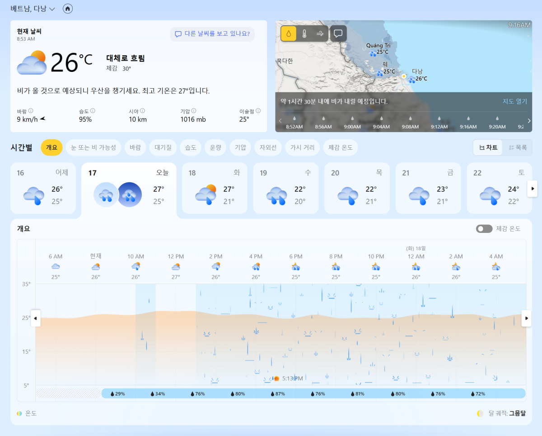Switch to 차트 view

[x=488, y=147]
